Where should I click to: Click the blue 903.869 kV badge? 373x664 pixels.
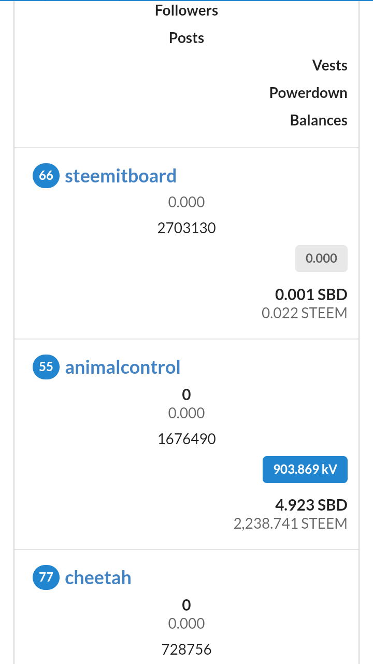[305, 470]
